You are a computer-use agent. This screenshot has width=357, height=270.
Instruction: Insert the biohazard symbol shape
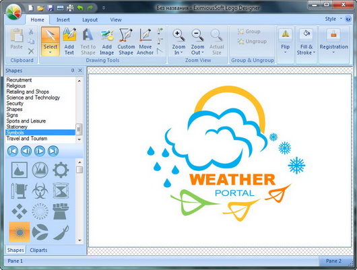pos(40,191)
